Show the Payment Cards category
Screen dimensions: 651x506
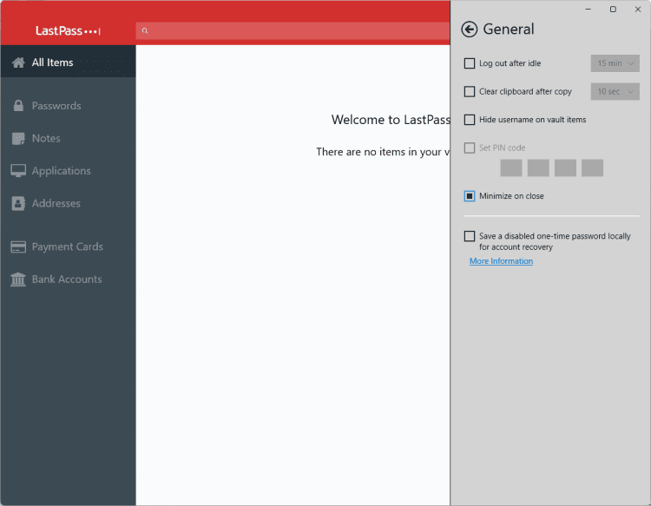(68, 247)
